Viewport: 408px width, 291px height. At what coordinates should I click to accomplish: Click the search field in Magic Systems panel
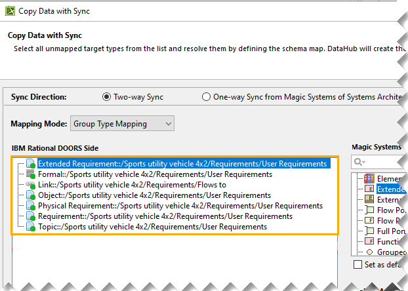point(378,162)
